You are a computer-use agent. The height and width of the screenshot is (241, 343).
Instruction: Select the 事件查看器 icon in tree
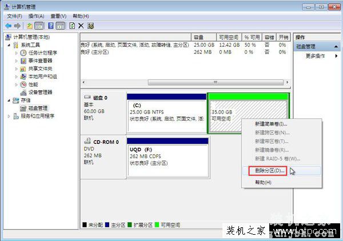click(23, 61)
